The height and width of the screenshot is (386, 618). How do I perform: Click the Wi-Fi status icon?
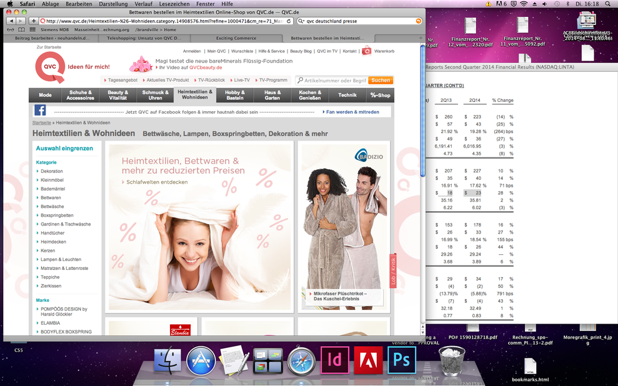[x=524, y=4]
